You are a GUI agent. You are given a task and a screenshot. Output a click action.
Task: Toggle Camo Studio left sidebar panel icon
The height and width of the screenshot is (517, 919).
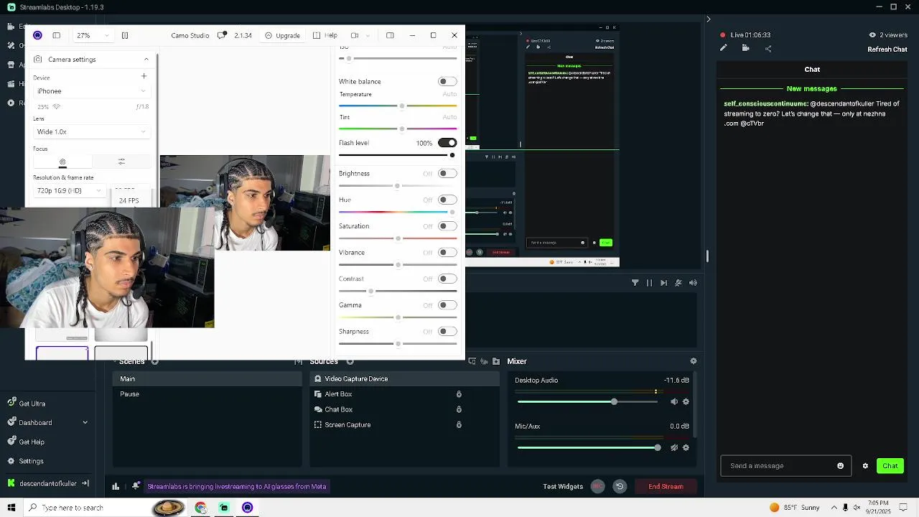56,35
